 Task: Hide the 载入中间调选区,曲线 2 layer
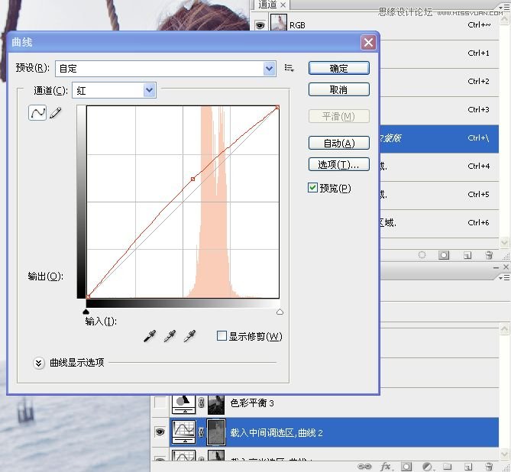coord(160,432)
